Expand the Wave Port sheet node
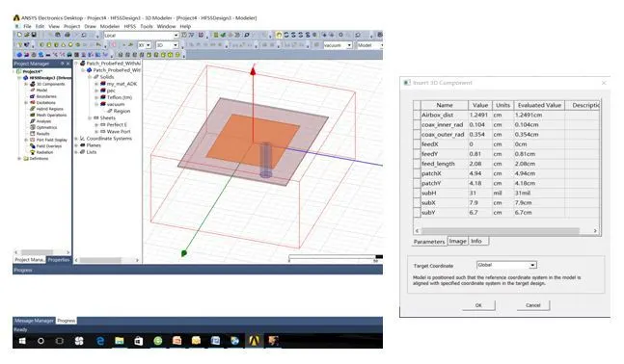Viewport: 624px width, 364px height. (x=96, y=132)
